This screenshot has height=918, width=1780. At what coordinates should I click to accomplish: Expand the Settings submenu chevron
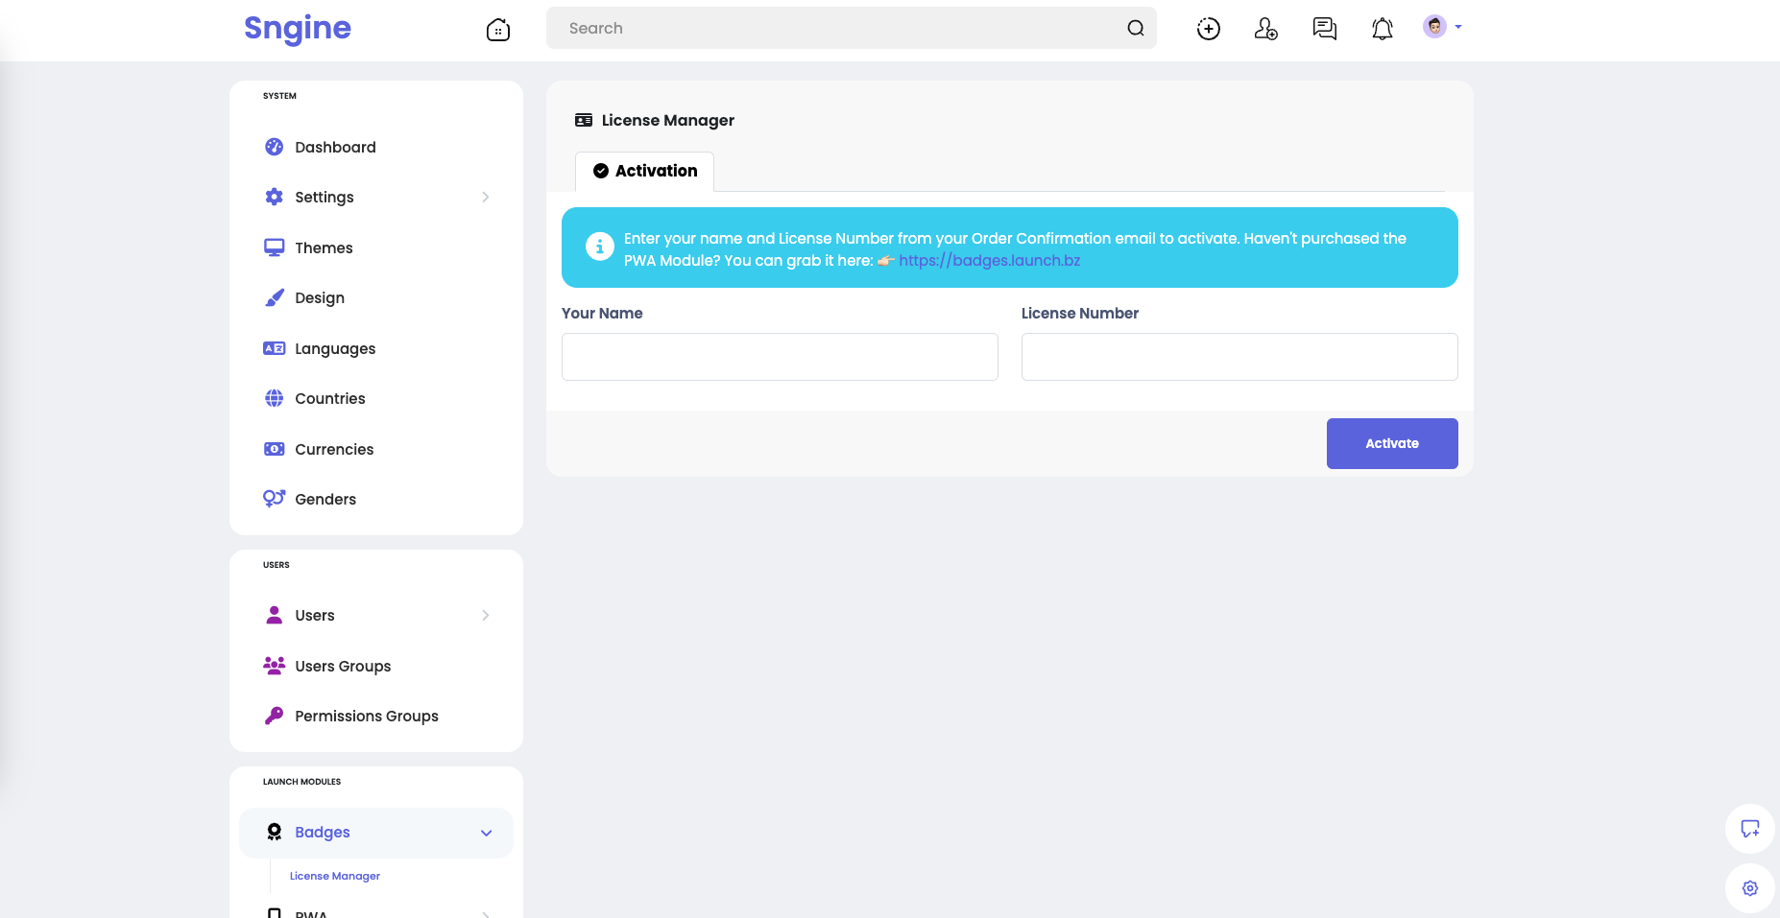pyautogui.click(x=485, y=198)
